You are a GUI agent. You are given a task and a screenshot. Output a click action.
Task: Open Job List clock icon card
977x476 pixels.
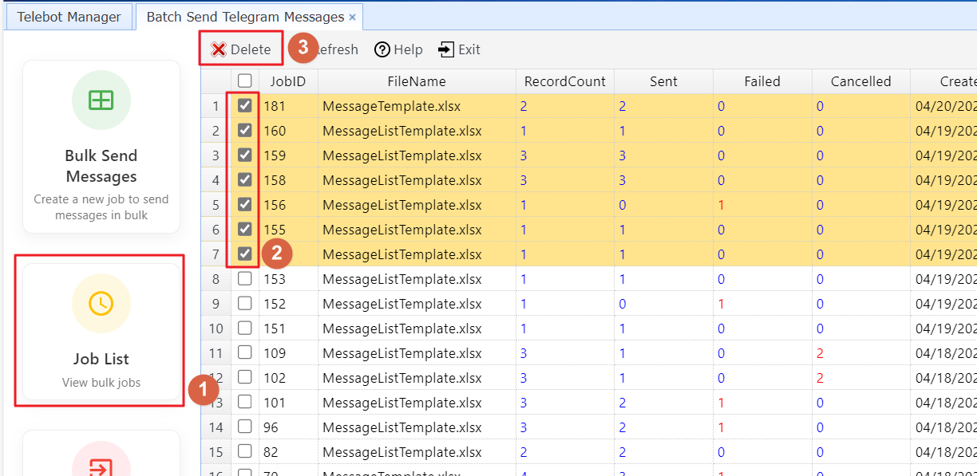101,331
